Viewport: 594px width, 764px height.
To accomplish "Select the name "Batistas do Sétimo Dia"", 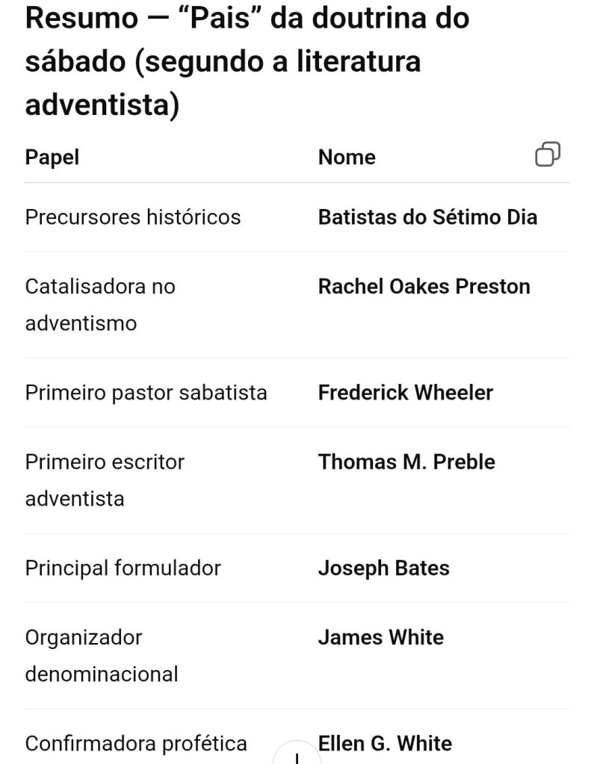I will [427, 217].
